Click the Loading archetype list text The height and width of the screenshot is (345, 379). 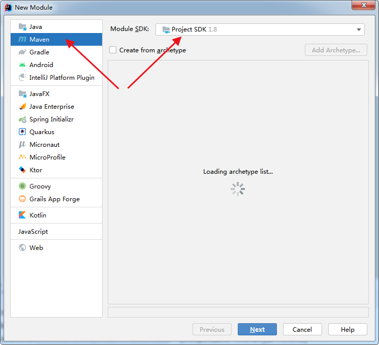coord(238,172)
